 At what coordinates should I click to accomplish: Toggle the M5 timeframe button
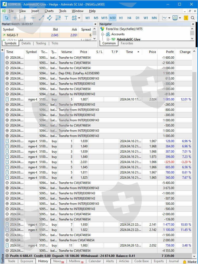tap(96, 18)
